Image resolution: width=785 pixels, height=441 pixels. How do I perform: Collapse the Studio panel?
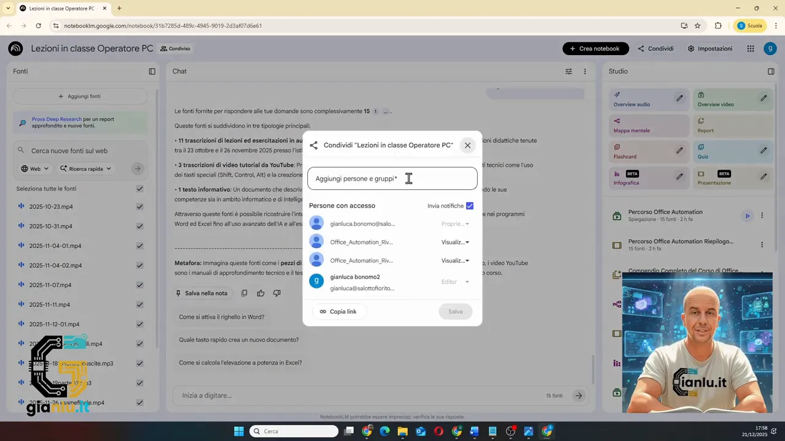click(x=771, y=71)
